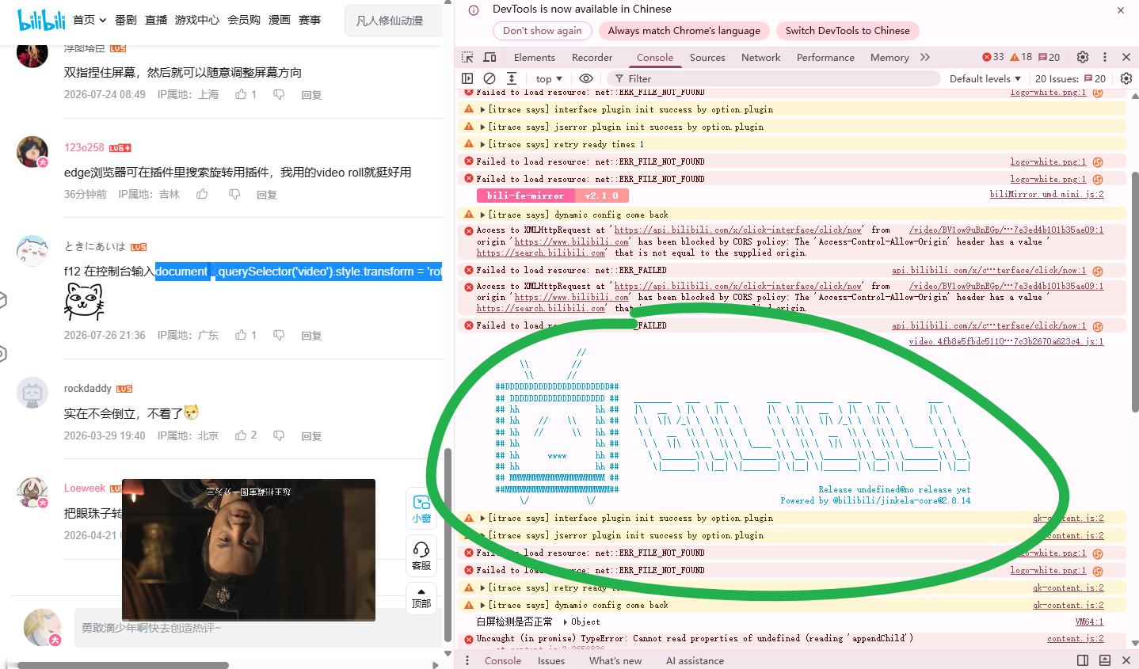Viewport: 1139px width, 669px height.
Task: Switch to the Performance tab
Action: [825, 57]
